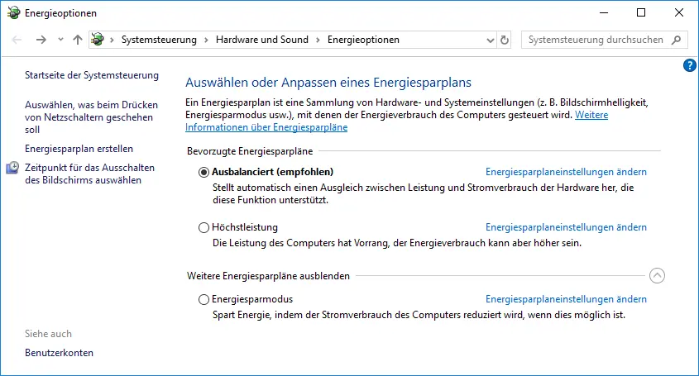Click the Systemsteuerung durchsuchen search field
This screenshot has height=376, width=699.
[x=596, y=40]
